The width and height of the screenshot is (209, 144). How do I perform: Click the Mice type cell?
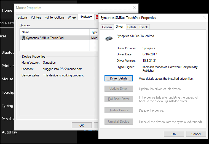(94, 38)
